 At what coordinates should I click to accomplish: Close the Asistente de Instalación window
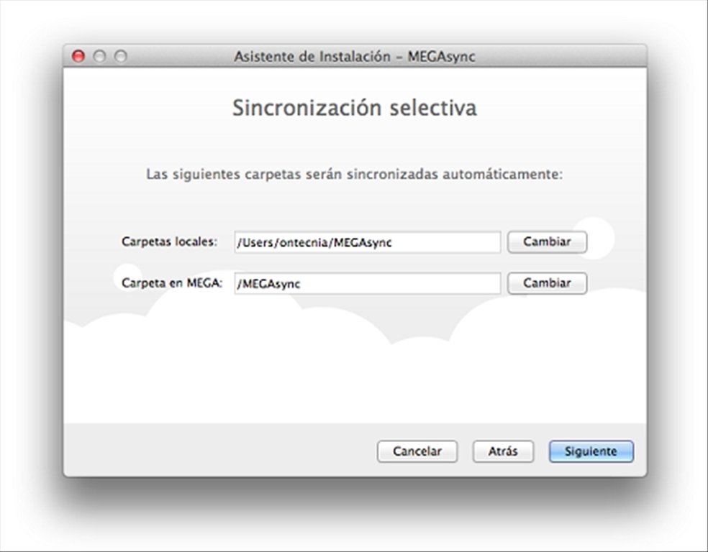click(78, 56)
